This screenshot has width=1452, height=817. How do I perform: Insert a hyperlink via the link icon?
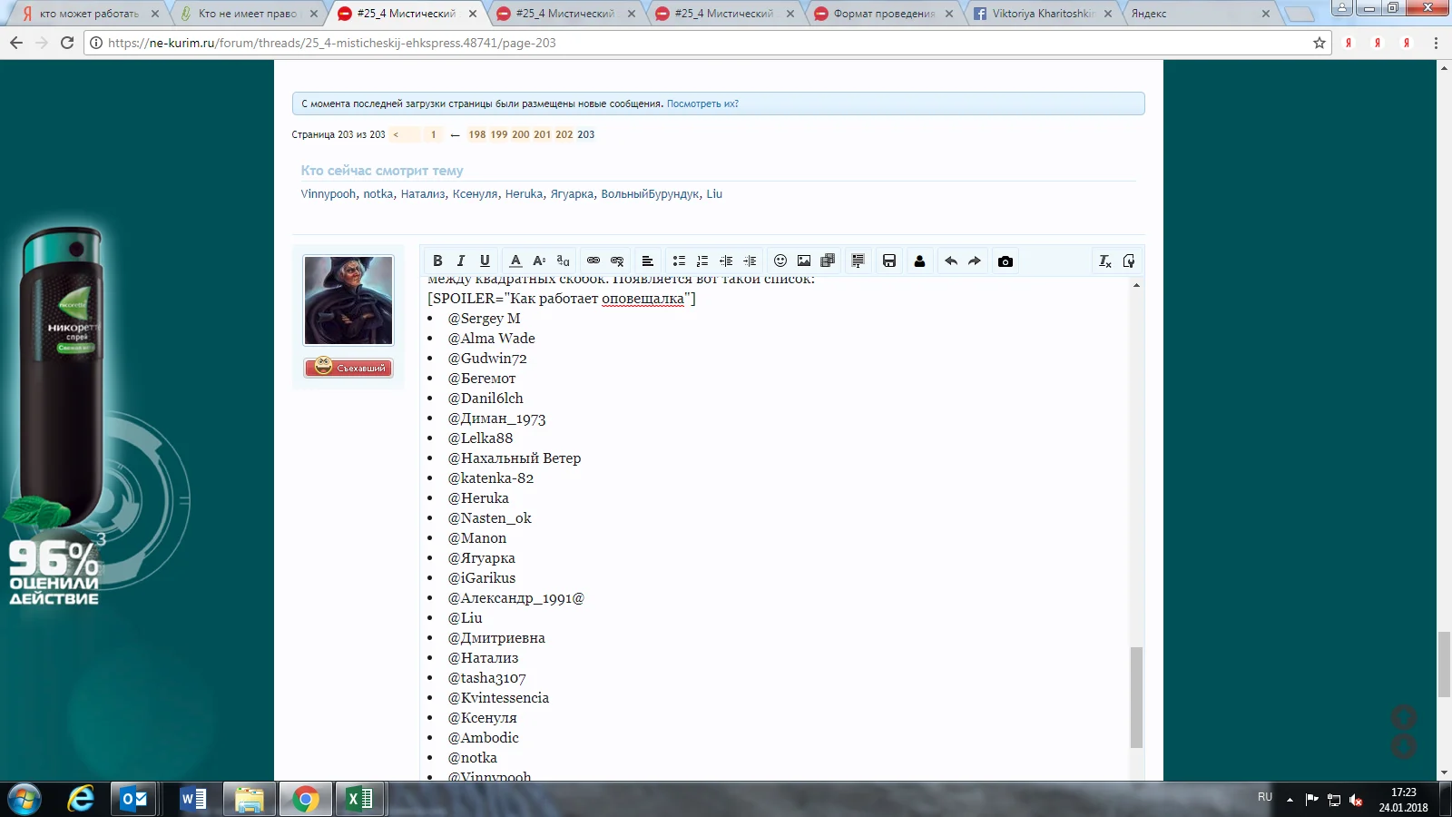594,261
